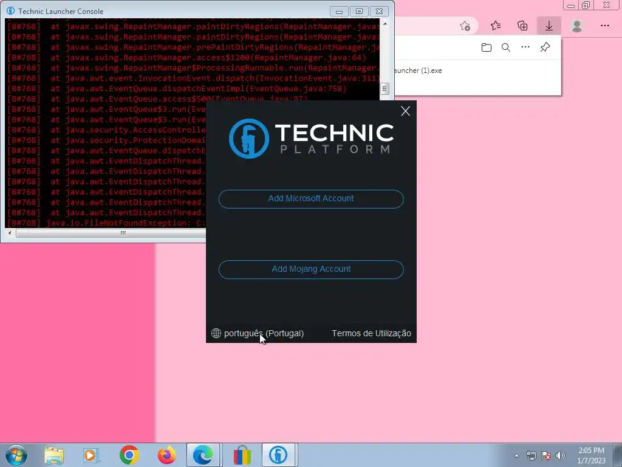Open the Windows Start button
622x467 pixels.
tap(16, 455)
